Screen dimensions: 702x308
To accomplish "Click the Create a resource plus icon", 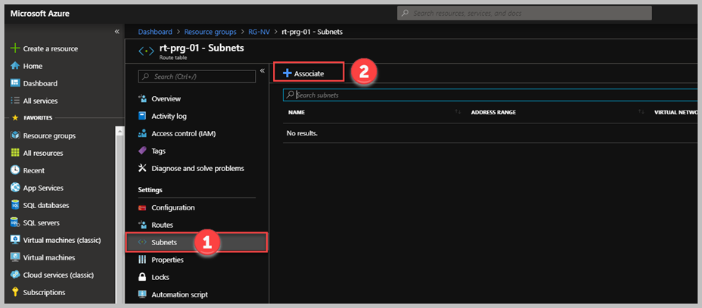I will [x=15, y=48].
